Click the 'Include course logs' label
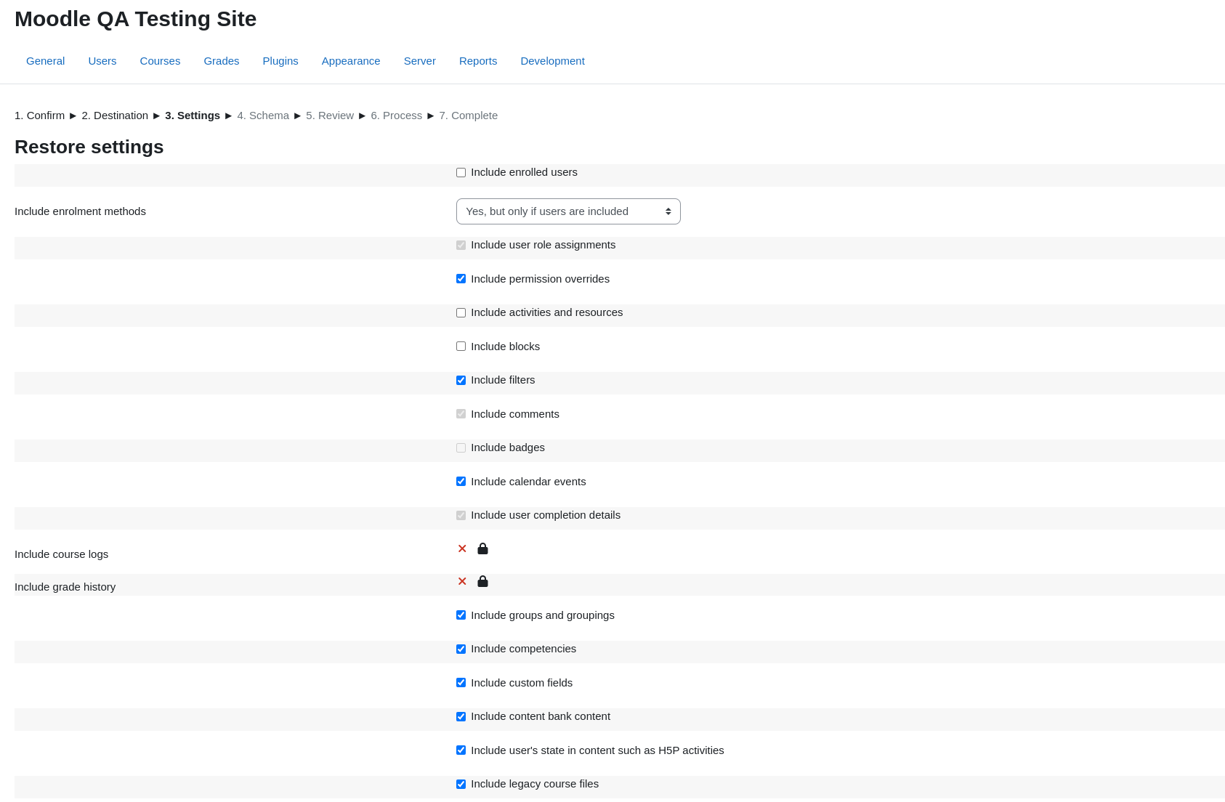Image resolution: width=1225 pixels, height=802 pixels. click(62, 554)
